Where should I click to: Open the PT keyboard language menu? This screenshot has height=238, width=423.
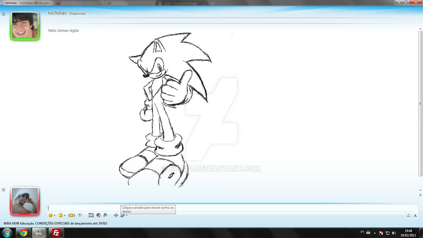363,233
